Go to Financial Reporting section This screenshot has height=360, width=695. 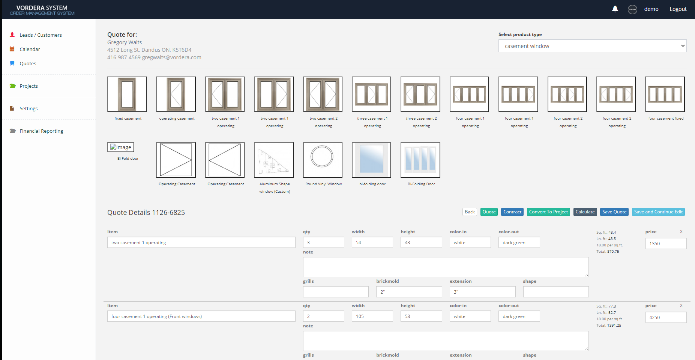(41, 131)
